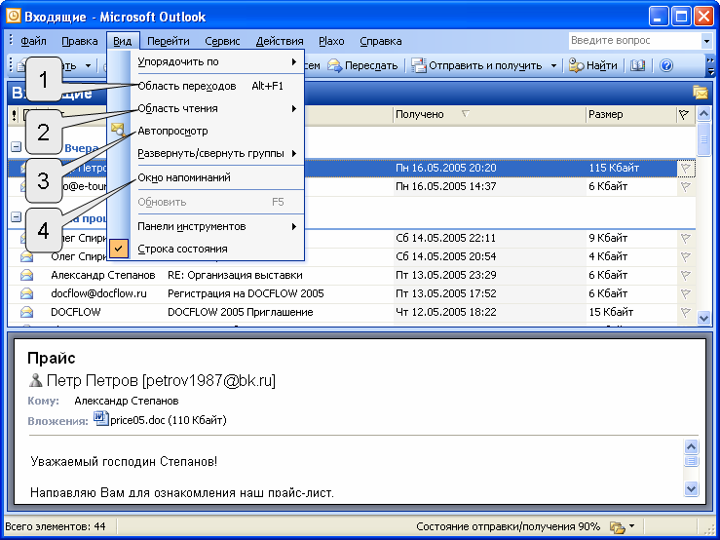Flag the DOCFLOW 2005 Приглашение message

(x=686, y=312)
